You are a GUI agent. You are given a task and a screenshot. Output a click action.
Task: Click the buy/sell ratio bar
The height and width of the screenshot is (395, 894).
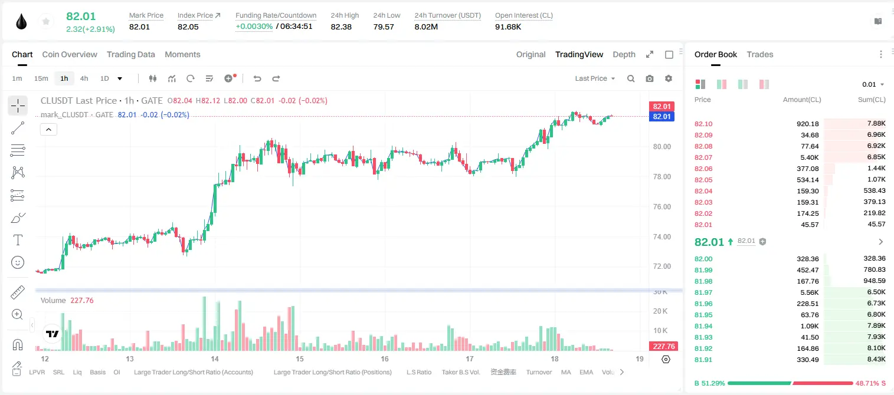click(x=790, y=383)
